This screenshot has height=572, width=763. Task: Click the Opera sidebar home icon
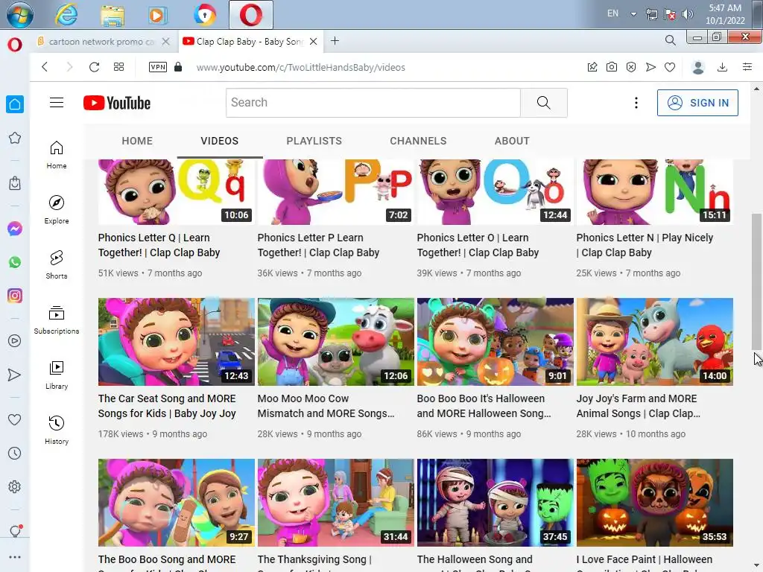[15, 104]
